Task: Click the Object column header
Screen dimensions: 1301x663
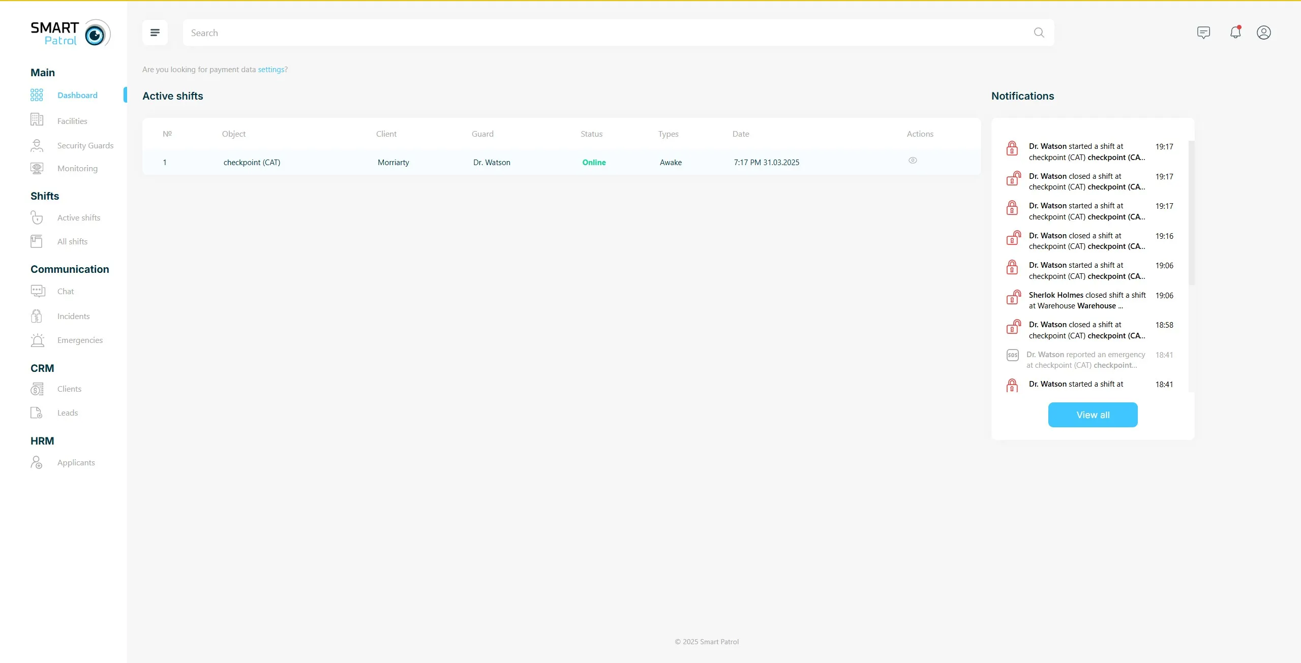Action: (233, 134)
